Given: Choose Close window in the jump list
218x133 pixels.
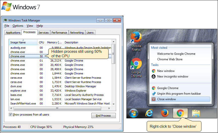Looking at the screenshot, I should [x=181, y=99].
